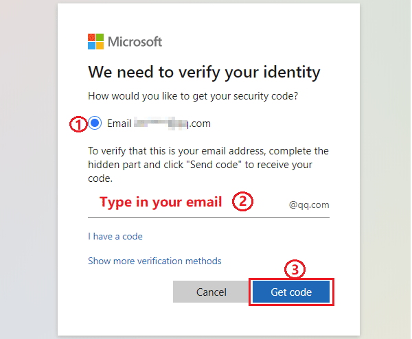Cancel the identity verification dialog
Viewport: 412px width, 339px height.
coord(211,292)
